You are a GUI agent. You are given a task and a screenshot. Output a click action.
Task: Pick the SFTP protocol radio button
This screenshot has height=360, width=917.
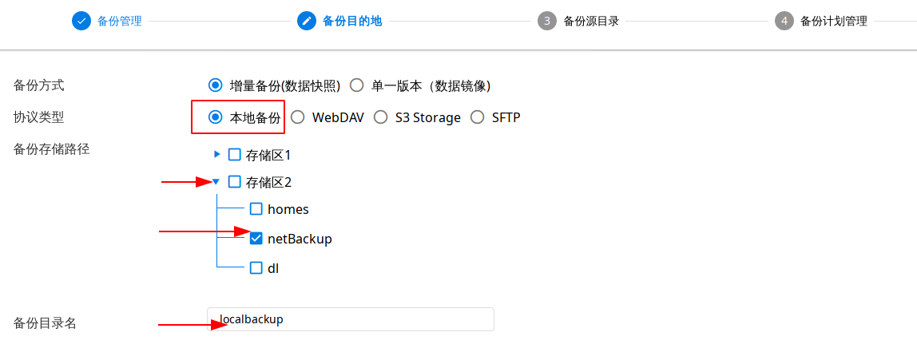click(x=478, y=117)
